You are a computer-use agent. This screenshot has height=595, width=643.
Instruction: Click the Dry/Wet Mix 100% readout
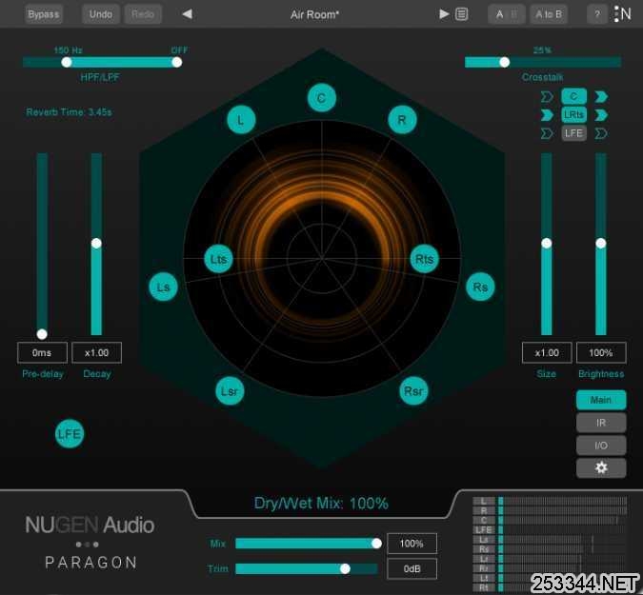(x=321, y=504)
